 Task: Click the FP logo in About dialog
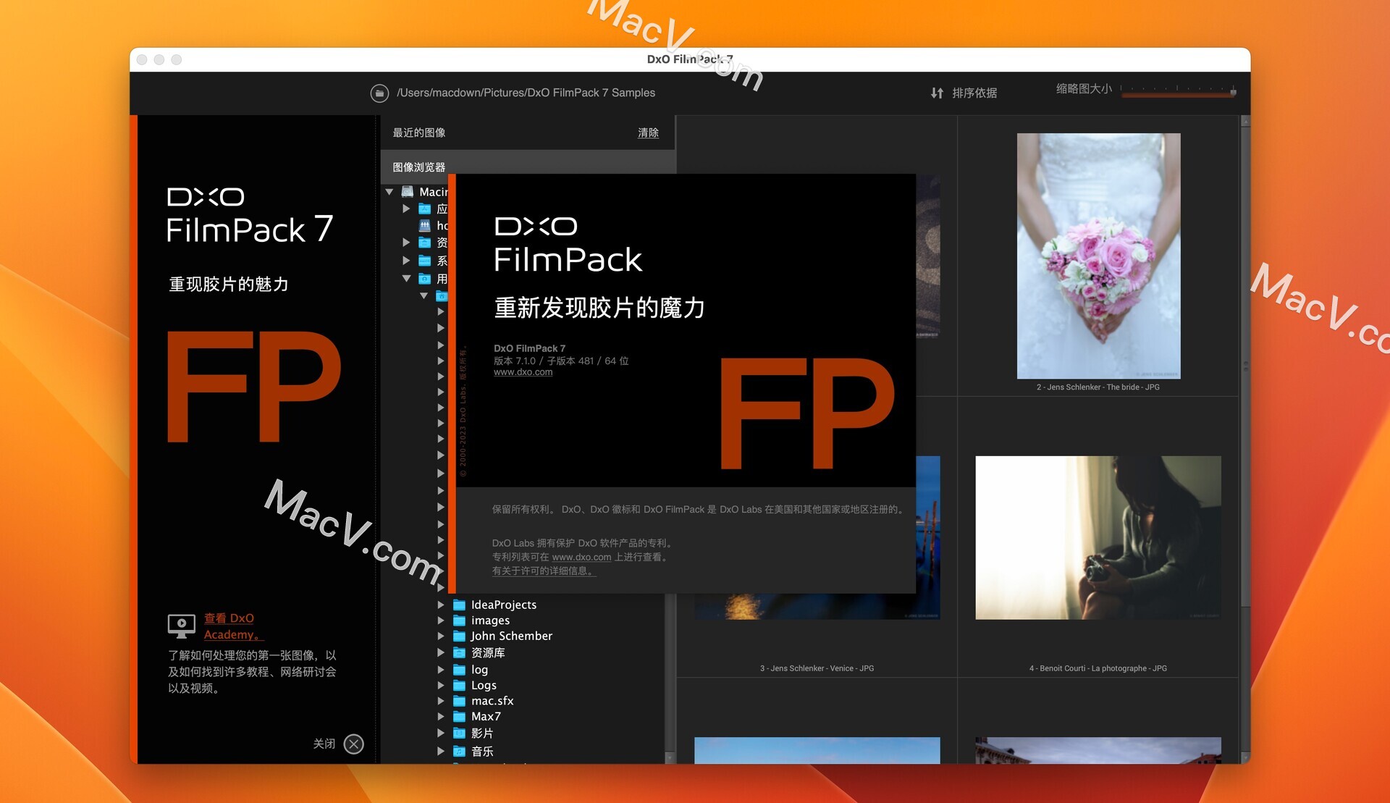click(x=807, y=413)
